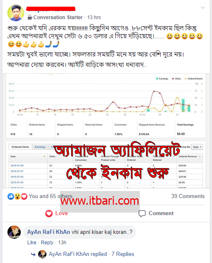Image resolution: width=212 pixels, height=263 pixels.
Task: Click the post author's profile picture
Action: tap(16, 13)
